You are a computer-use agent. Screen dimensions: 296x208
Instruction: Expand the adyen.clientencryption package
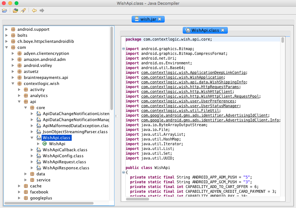pos(13,53)
